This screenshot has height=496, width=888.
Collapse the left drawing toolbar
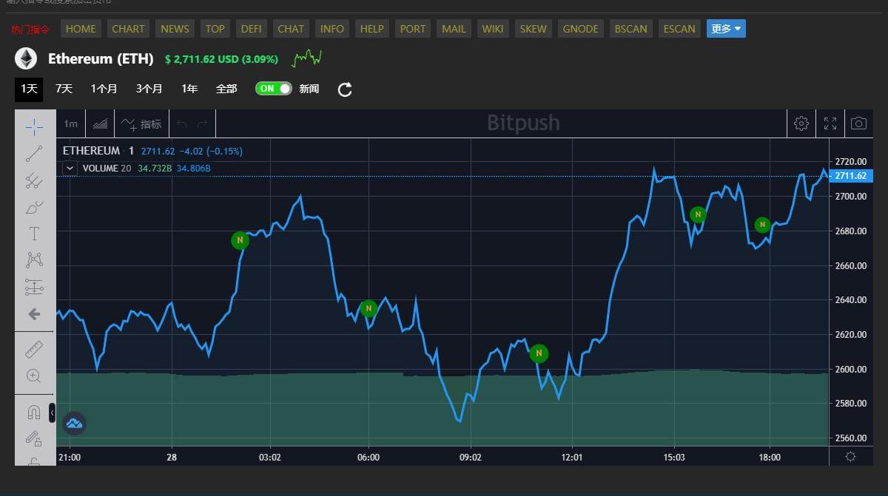[x=52, y=412]
